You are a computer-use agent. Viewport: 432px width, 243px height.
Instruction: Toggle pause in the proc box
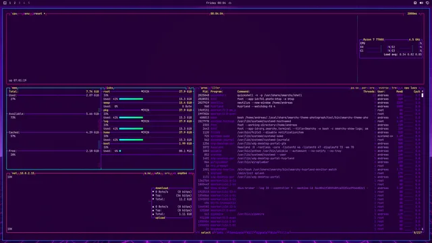(354, 88)
